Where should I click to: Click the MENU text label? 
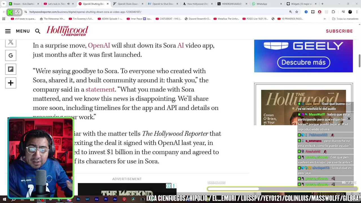[x=23, y=31]
